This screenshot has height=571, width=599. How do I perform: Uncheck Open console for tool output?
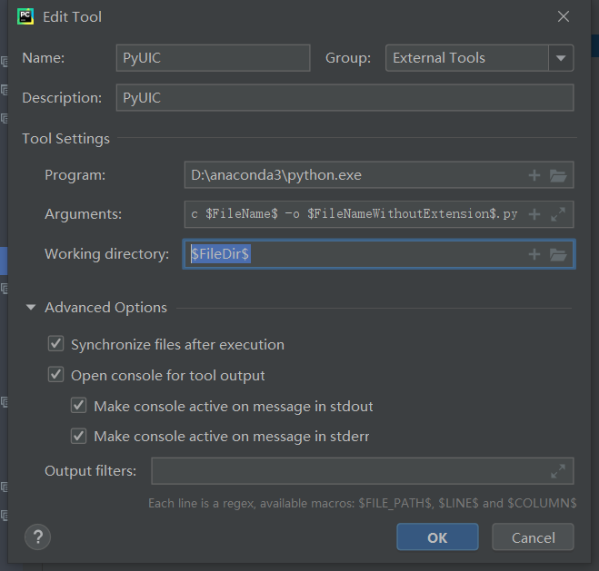click(x=56, y=375)
